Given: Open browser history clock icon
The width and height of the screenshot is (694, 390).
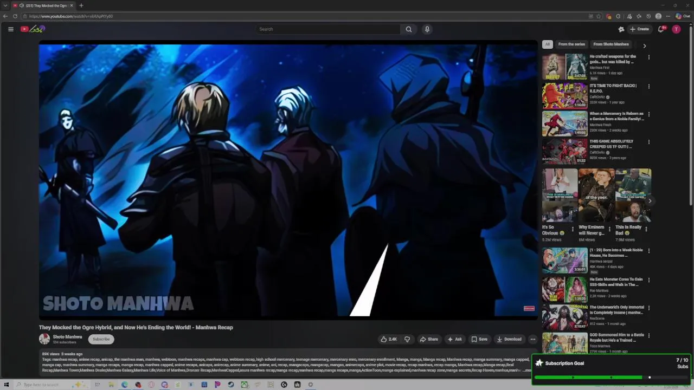Looking at the screenshot, I should pyautogui.click(x=648, y=16).
